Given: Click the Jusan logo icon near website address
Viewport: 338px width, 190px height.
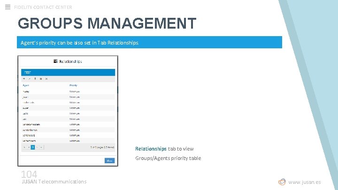Looking at the screenshot, I should (282, 182).
